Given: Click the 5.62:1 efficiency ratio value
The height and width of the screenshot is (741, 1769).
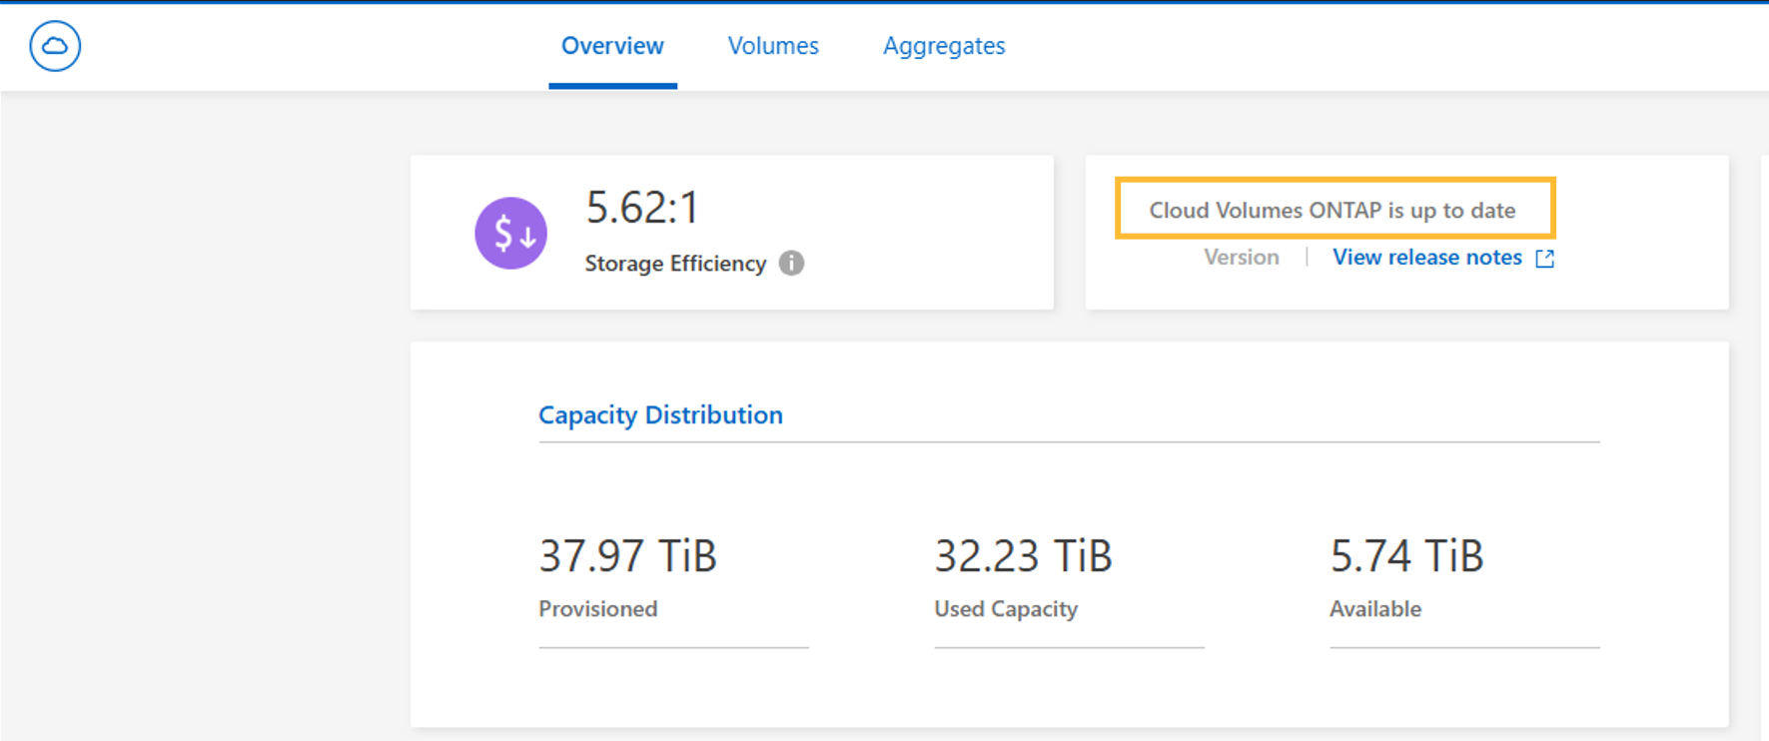Looking at the screenshot, I should (x=642, y=208).
